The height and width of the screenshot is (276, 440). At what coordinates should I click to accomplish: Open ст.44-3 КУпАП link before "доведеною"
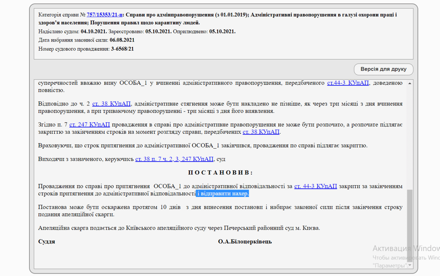[x=348, y=83]
